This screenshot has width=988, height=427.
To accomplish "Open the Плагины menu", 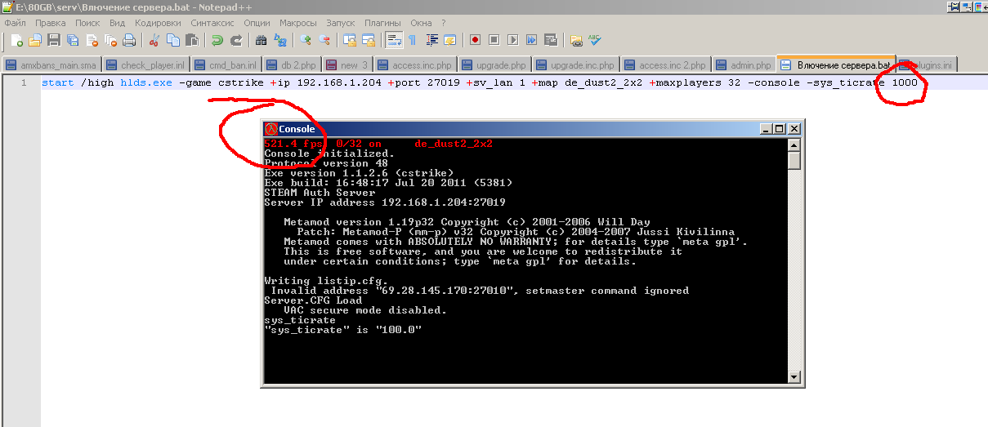I will 383,23.
